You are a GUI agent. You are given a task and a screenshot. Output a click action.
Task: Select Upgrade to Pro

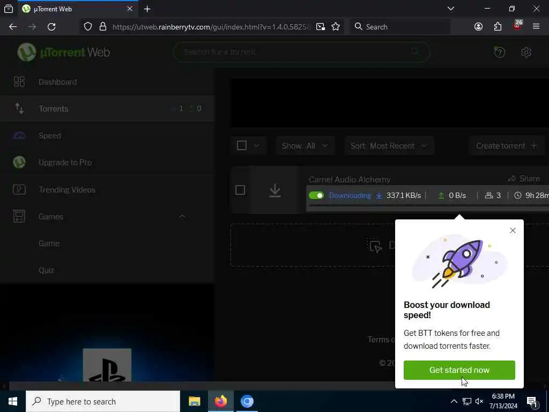tap(65, 162)
